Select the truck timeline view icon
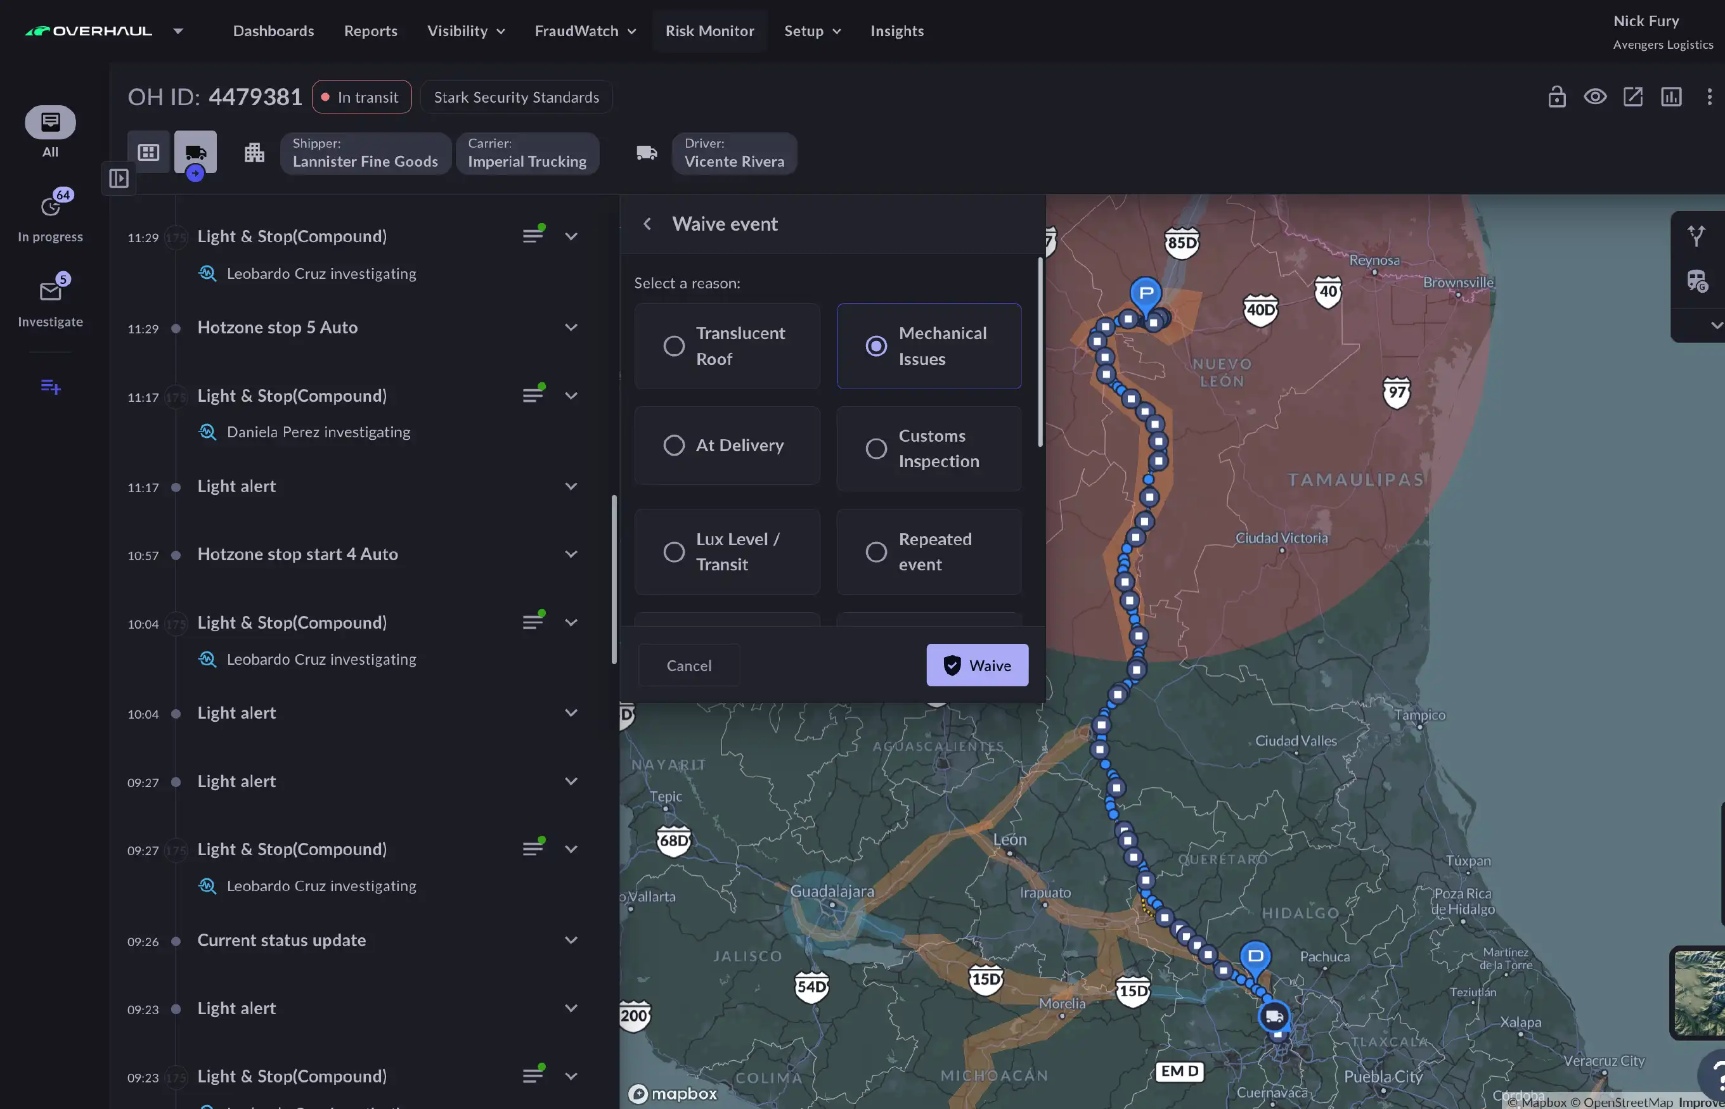This screenshot has width=1725, height=1109. [x=195, y=152]
